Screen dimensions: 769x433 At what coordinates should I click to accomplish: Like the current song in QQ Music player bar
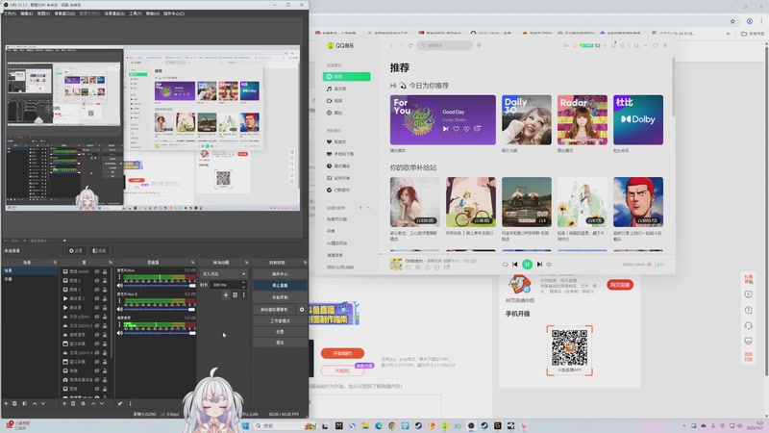[408, 267]
